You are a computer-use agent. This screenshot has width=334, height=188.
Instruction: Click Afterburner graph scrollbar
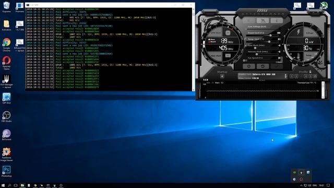pyautogui.click(x=323, y=90)
